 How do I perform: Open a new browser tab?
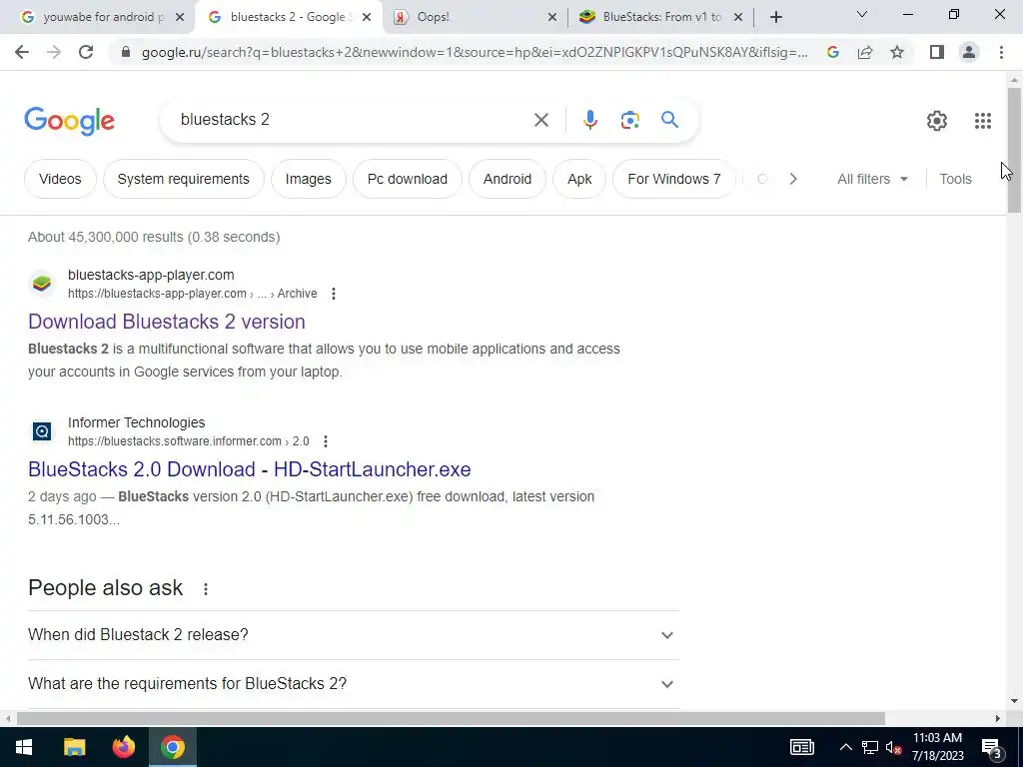coord(775,17)
